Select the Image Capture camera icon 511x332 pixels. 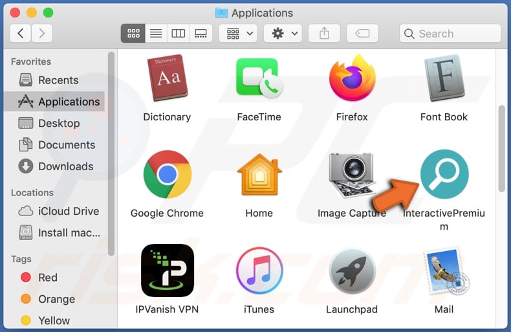pos(351,175)
